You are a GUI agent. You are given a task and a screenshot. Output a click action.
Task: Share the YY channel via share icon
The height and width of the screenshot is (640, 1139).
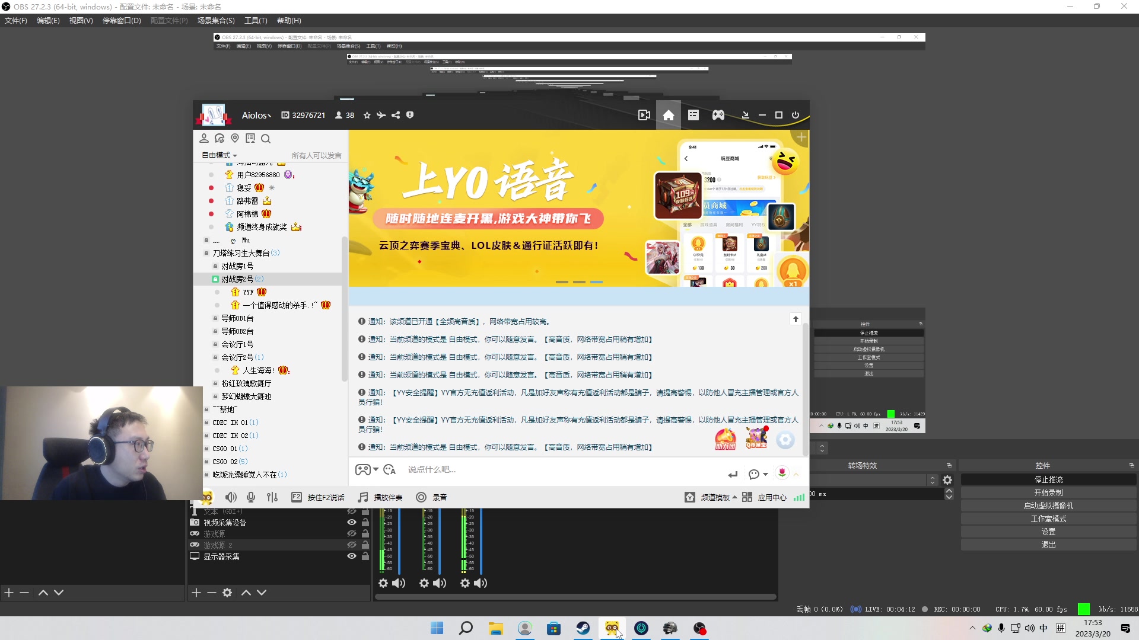coord(396,116)
